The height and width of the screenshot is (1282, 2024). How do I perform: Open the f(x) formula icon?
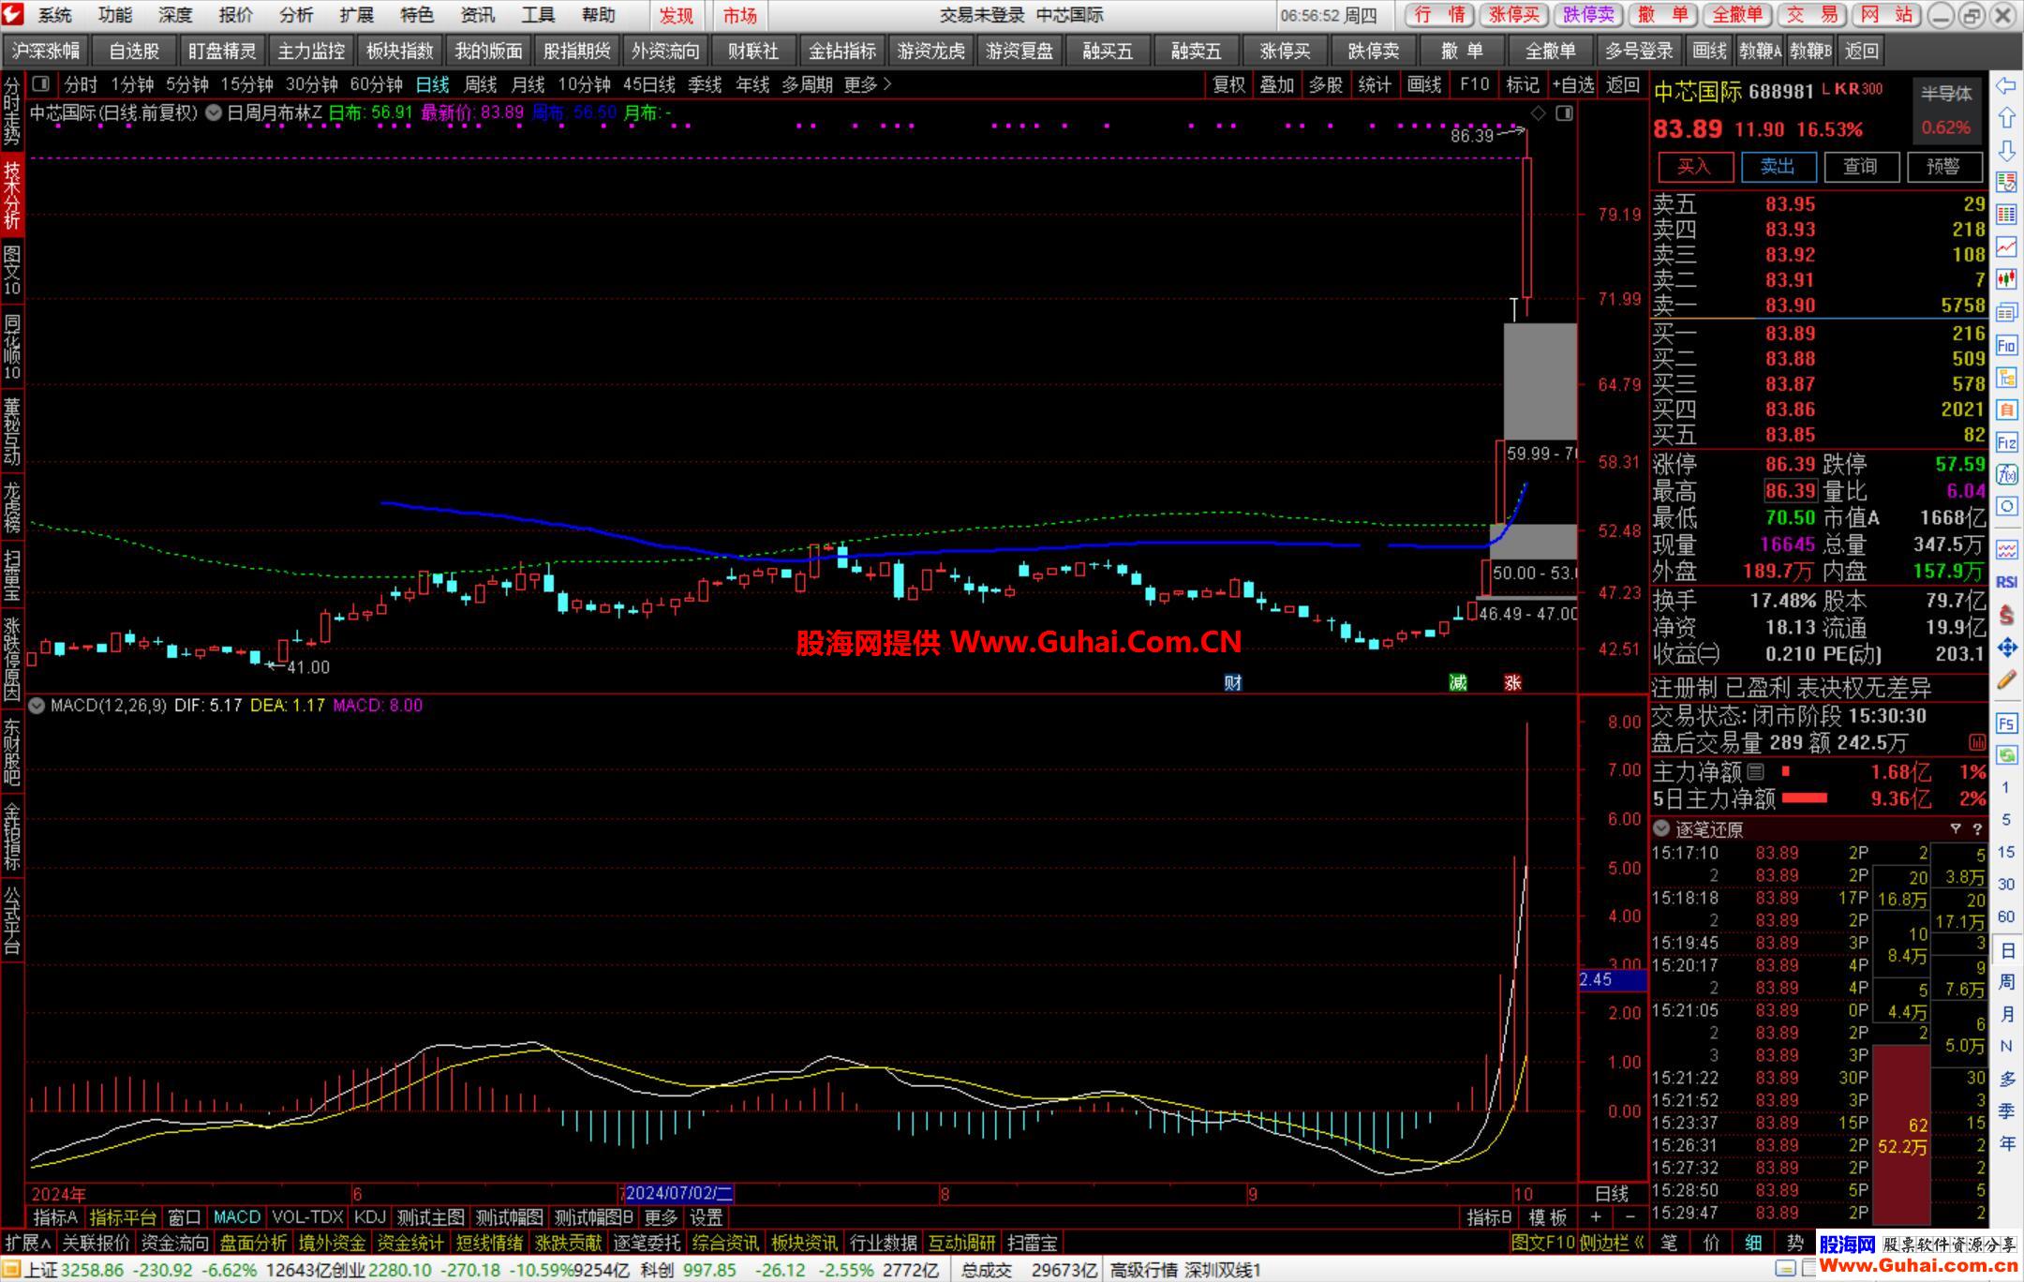click(x=2006, y=475)
